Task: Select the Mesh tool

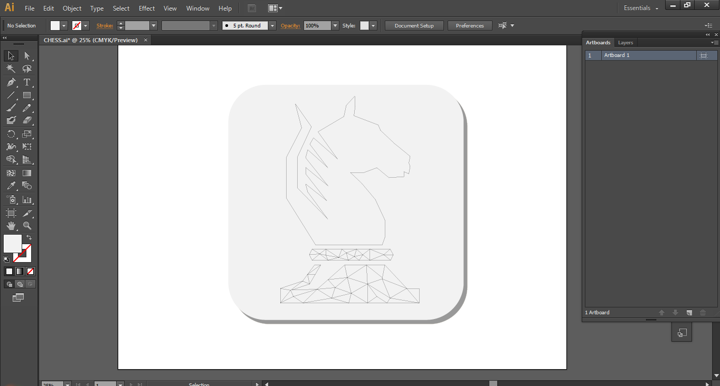Action: point(11,173)
